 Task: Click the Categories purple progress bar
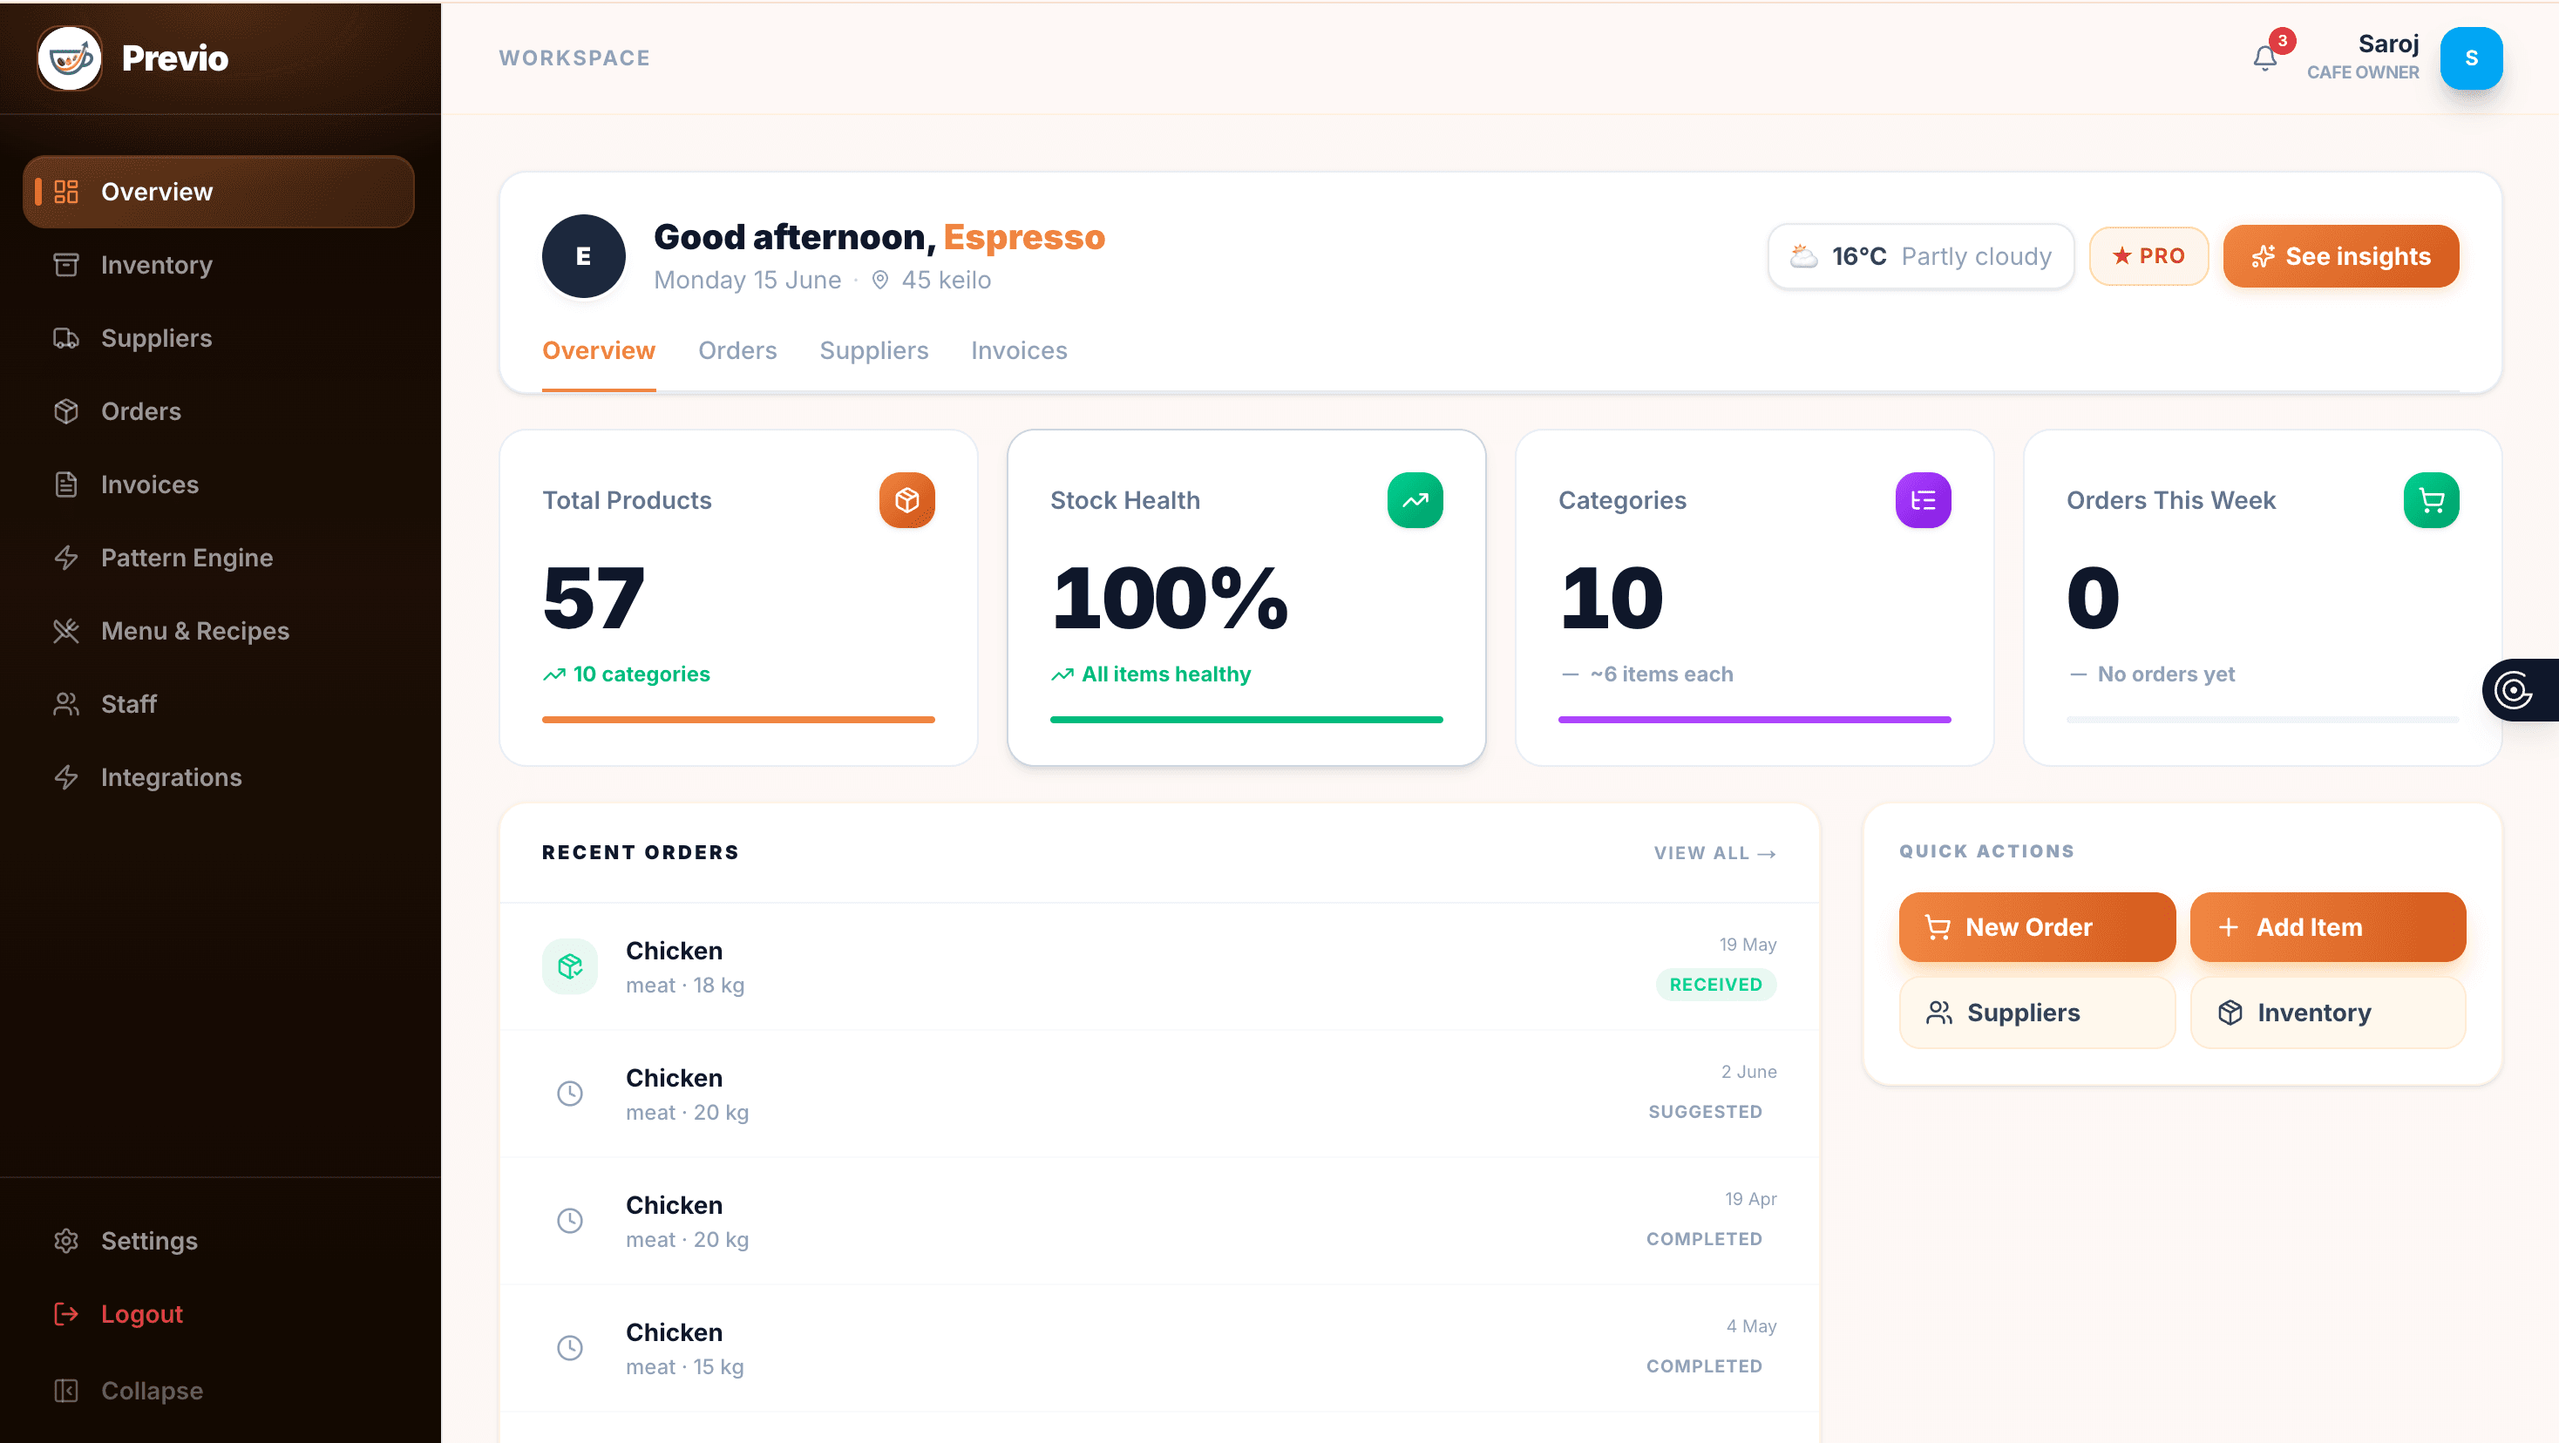pos(1755,720)
